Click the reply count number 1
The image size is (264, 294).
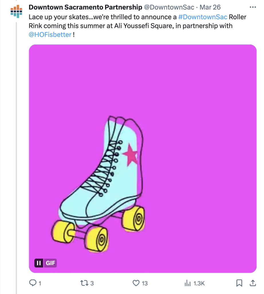point(40,283)
